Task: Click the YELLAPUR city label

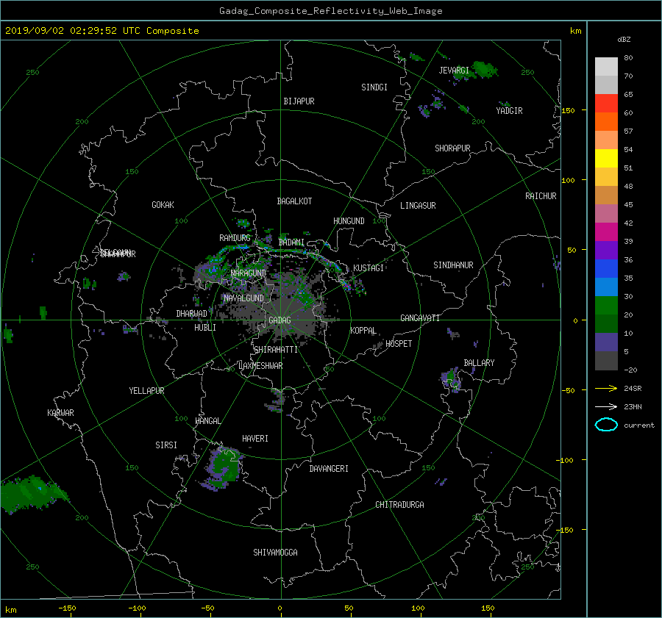Action: (146, 391)
